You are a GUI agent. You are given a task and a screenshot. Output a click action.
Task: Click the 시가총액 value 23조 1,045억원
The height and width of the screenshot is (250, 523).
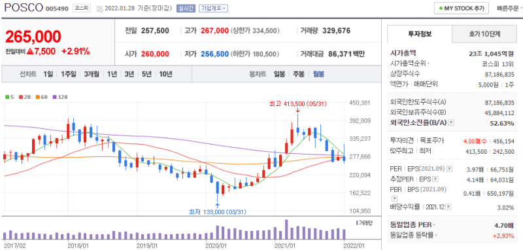coord(492,53)
